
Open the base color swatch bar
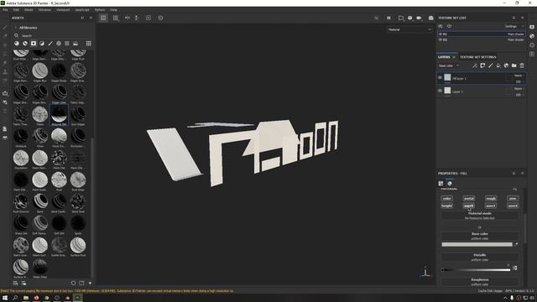pos(477,244)
